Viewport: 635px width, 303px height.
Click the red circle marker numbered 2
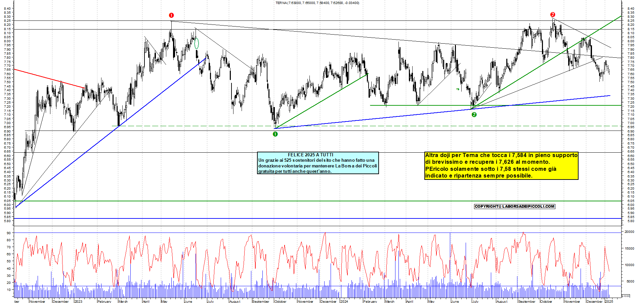coord(553,14)
